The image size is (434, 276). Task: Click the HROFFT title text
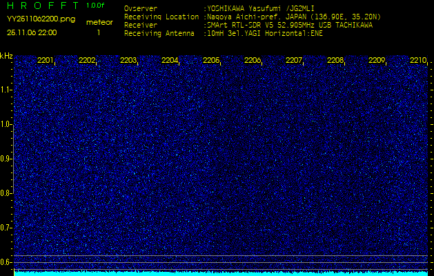[43, 6]
